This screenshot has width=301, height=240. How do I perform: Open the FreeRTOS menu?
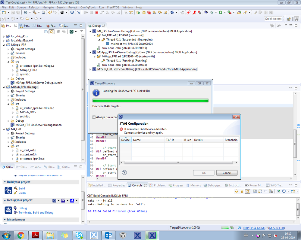coord(113,8)
